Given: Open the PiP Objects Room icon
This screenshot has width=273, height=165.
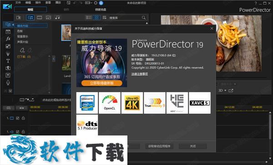Looking at the screenshot, I should point(8,46).
